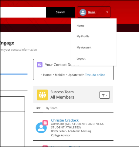Open the Testudo online link
Image resolution: width=139 pixels, height=147 pixels.
tap(95, 75)
